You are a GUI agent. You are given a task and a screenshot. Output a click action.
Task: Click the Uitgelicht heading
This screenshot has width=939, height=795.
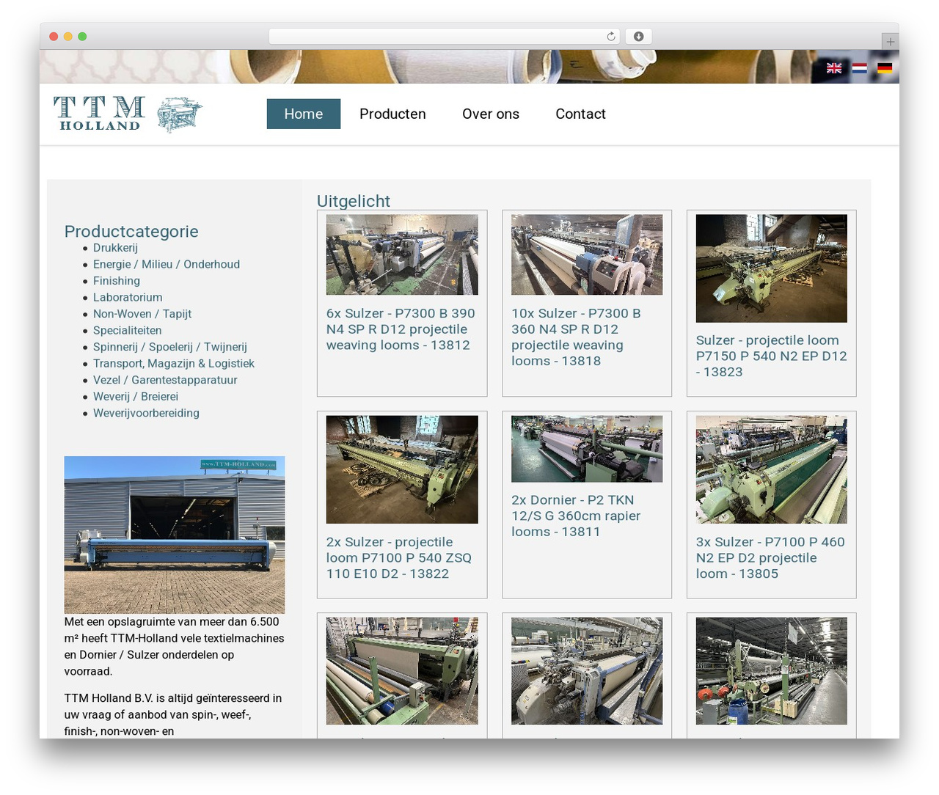coord(353,201)
